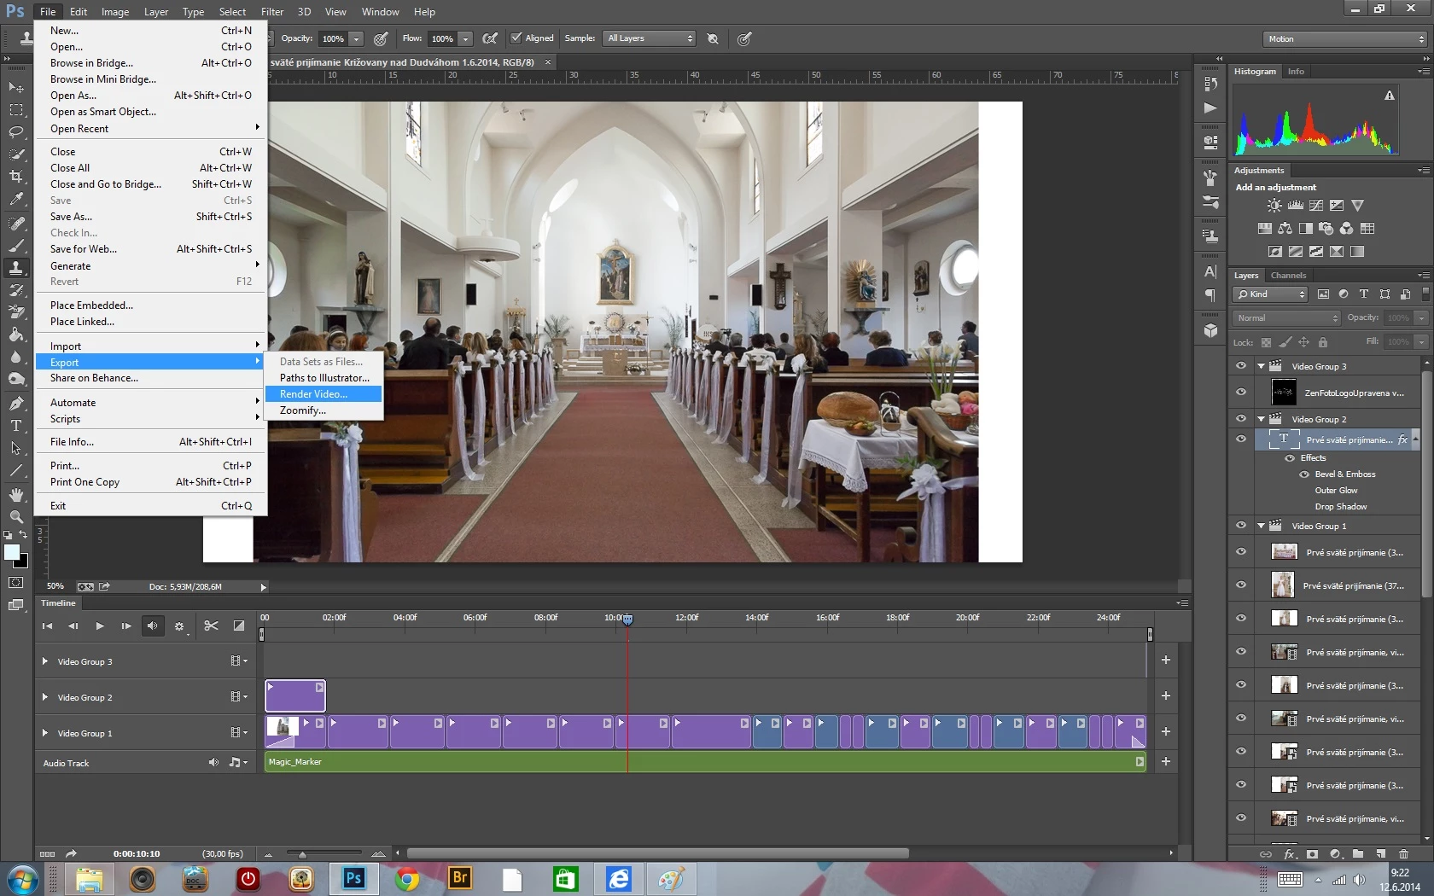Click the timeline zoom slider
The width and height of the screenshot is (1434, 896).
pyautogui.click(x=302, y=854)
